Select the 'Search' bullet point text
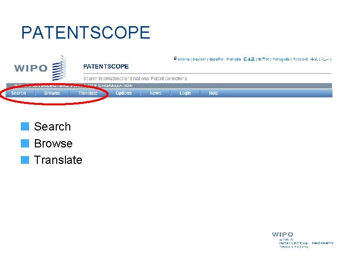 (52, 127)
